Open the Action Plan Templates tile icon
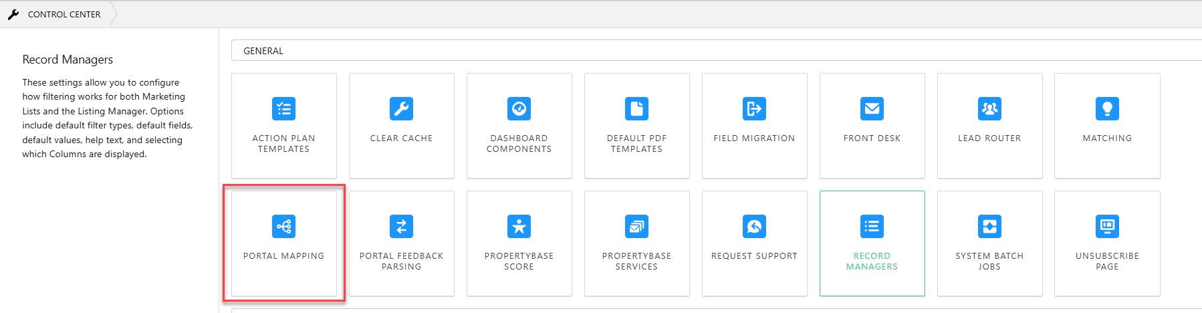Screen dimensions: 1202x313 point(283,108)
